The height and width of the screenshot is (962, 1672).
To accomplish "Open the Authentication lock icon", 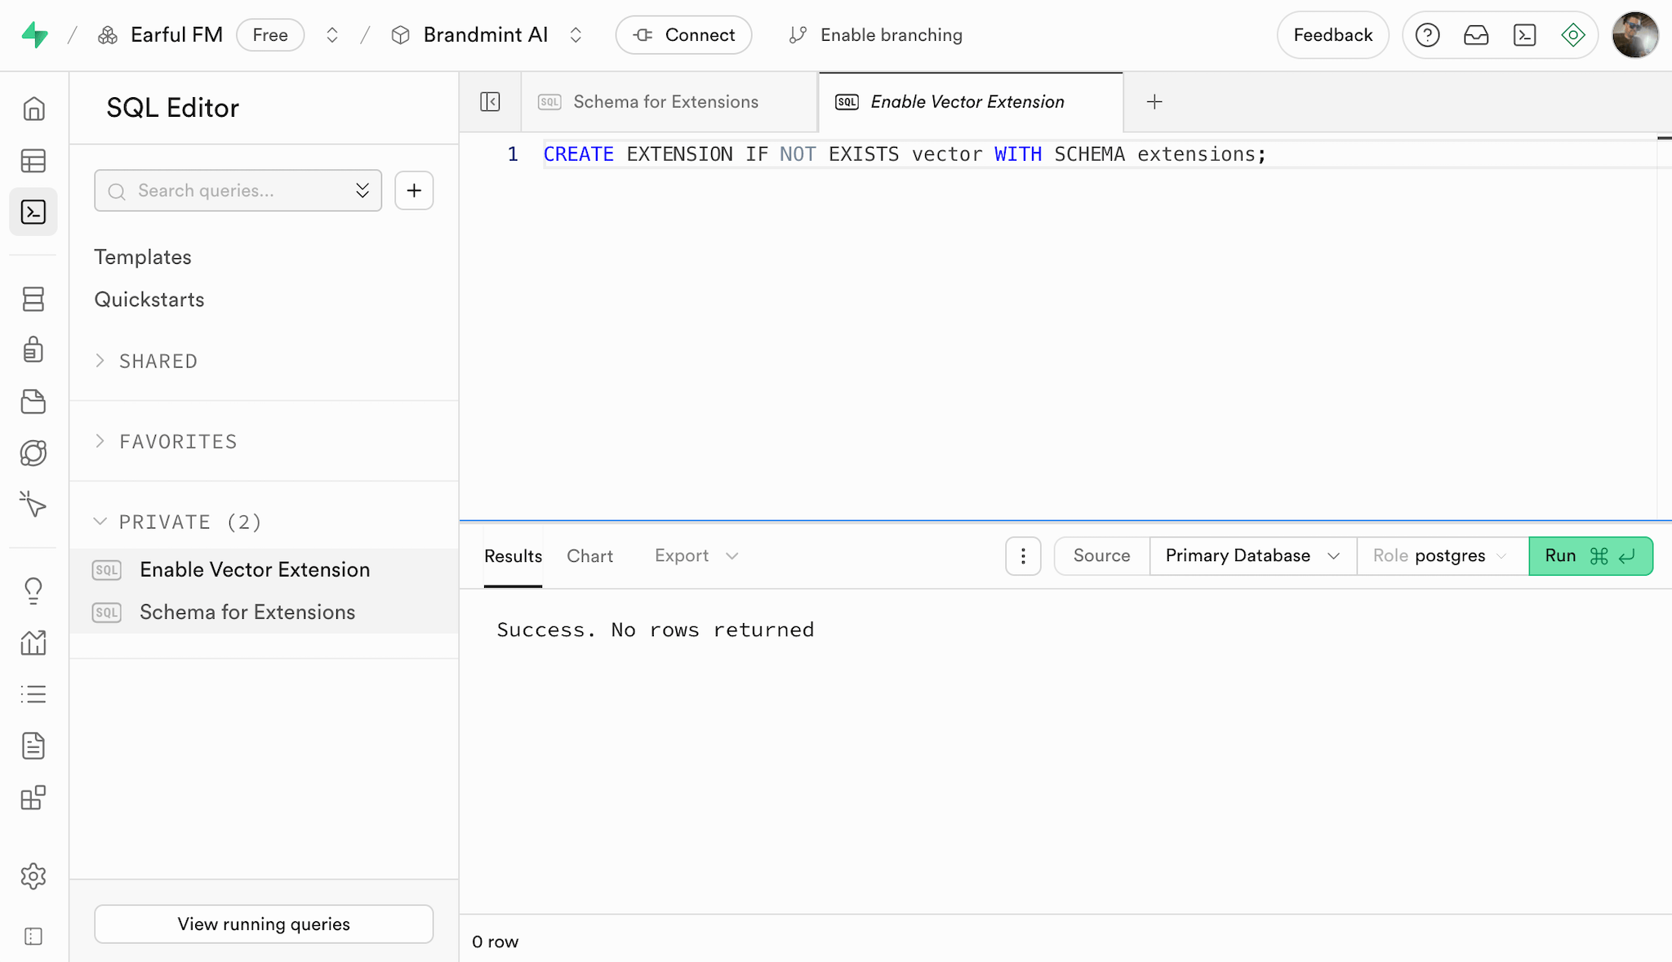I will click(x=33, y=350).
